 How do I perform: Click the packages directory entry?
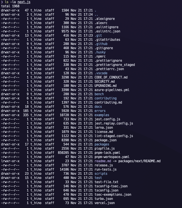click(102, 144)
